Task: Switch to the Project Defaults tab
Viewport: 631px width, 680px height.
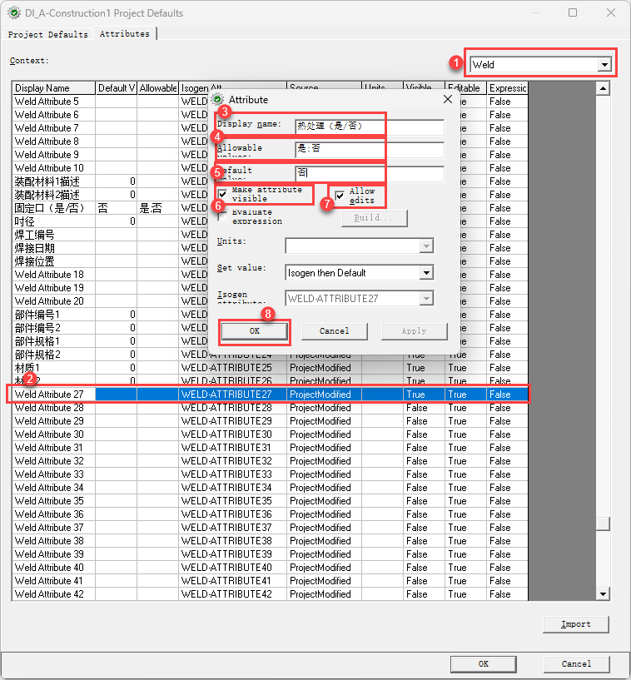Action: 47,34
